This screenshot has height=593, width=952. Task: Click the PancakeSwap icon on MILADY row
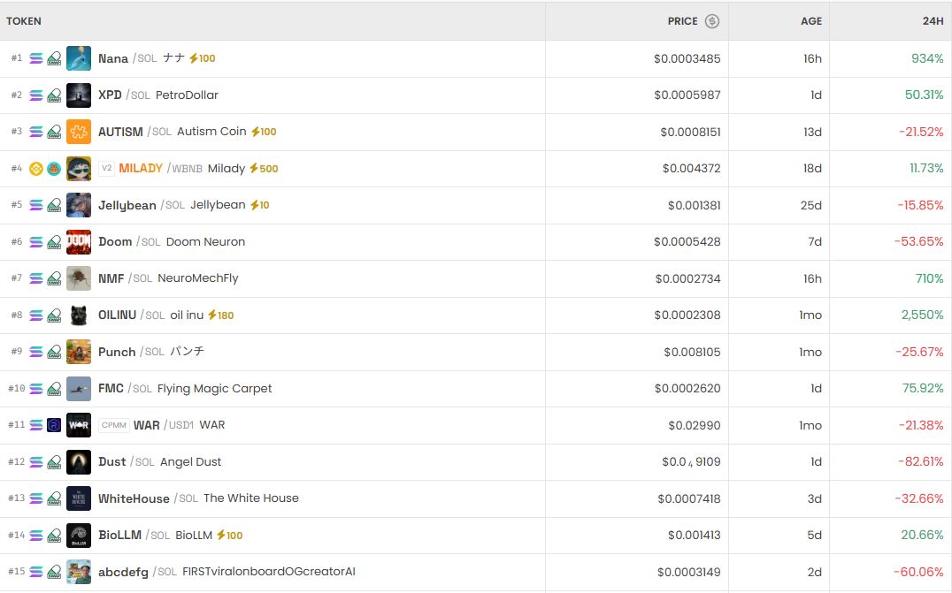(54, 169)
